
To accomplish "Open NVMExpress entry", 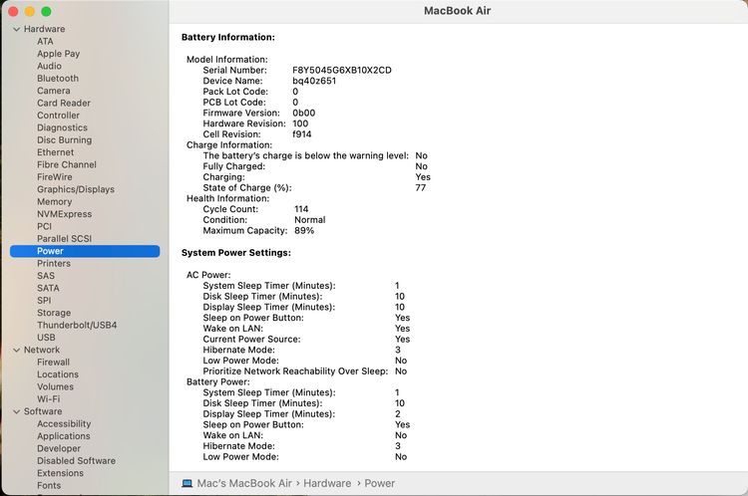I will pyautogui.click(x=65, y=215).
